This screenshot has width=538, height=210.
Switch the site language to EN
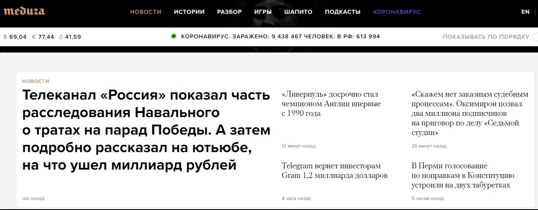click(525, 12)
